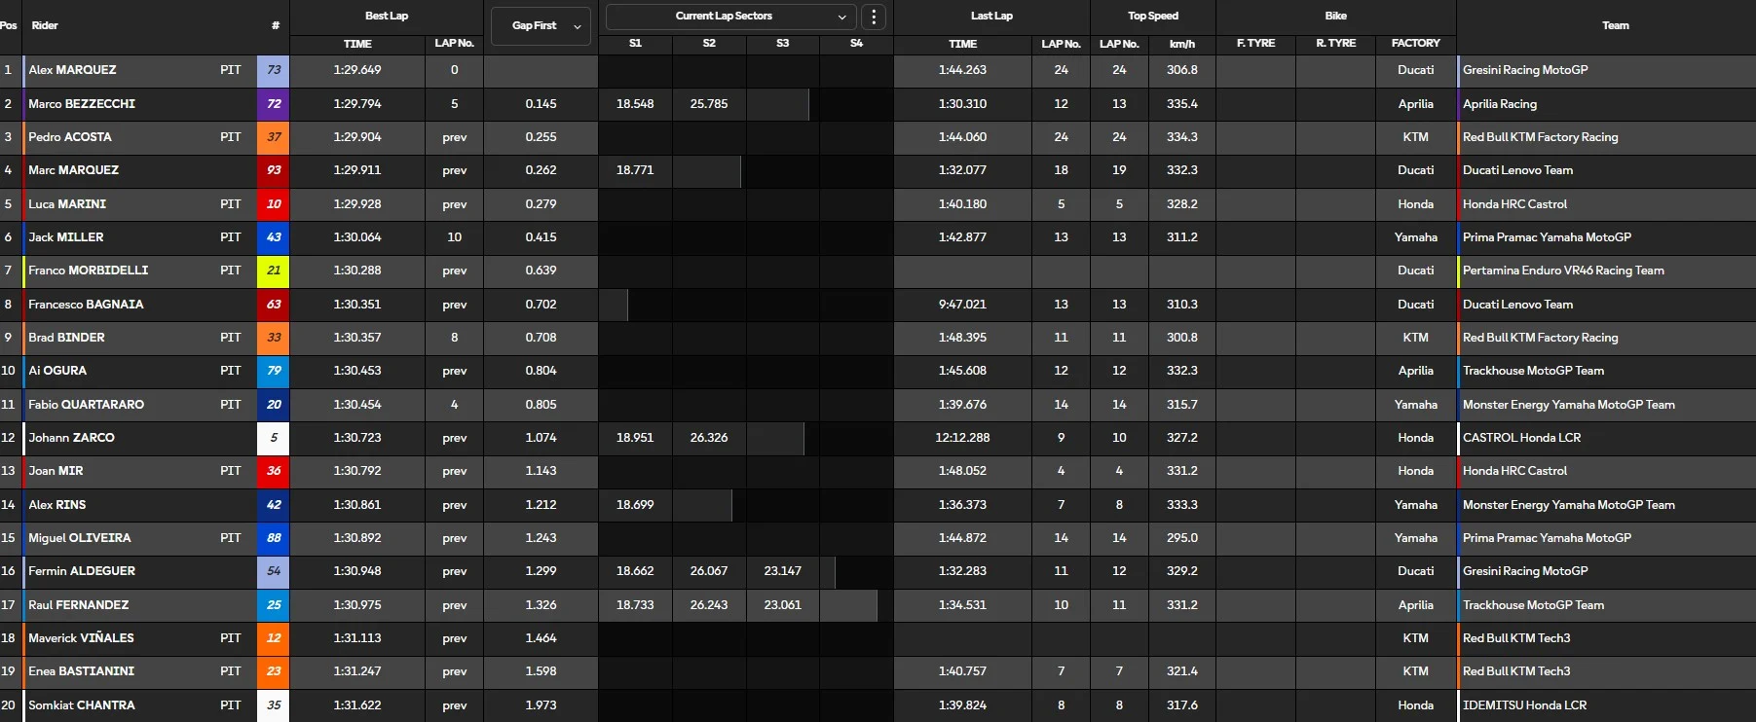Click team IDEMITSU Honda LCR
The height and width of the screenshot is (722, 1756).
pyautogui.click(x=1524, y=705)
